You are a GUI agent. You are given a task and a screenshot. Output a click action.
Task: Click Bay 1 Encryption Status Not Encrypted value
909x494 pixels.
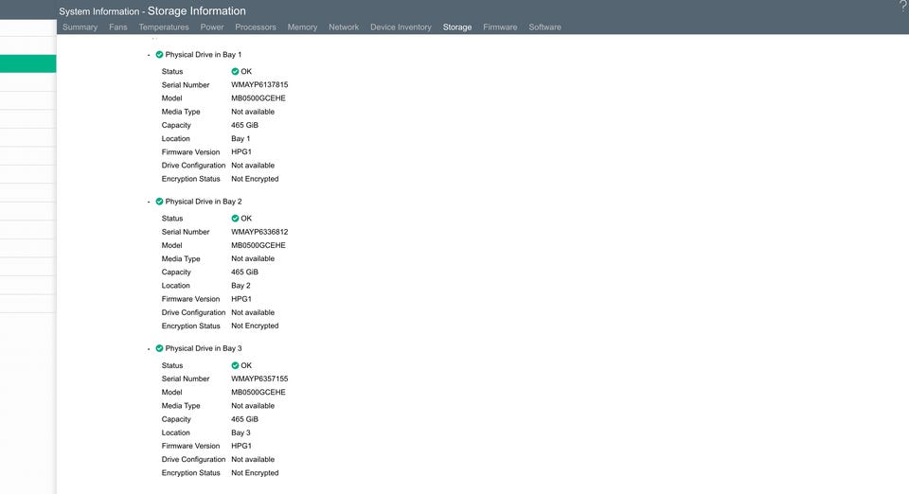pyautogui.click(x=255, y=179)
